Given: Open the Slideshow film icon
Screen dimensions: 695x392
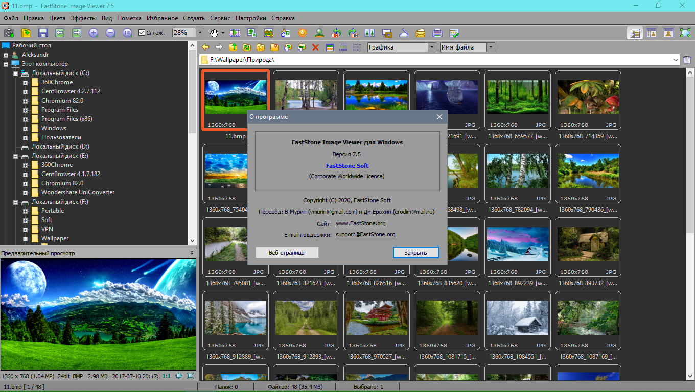Looking at the screenshot, I should pos(235,33).
